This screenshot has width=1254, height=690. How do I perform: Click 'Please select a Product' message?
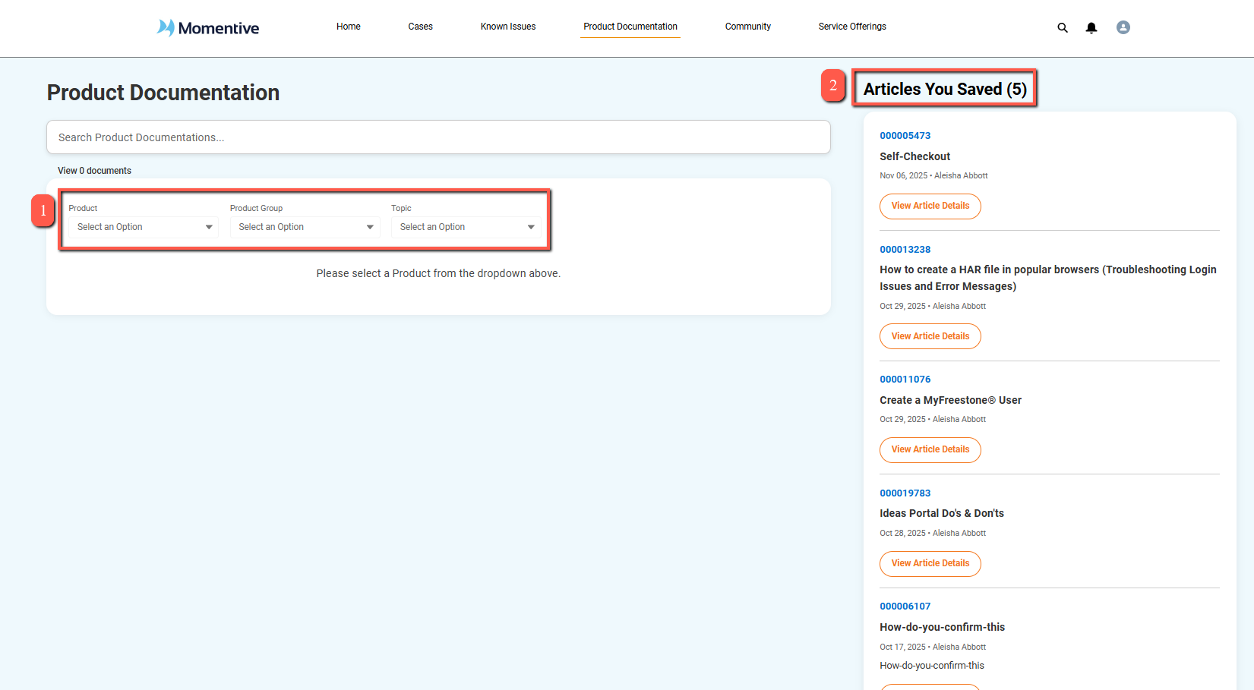pyautogui.click(x=438, y=273)
